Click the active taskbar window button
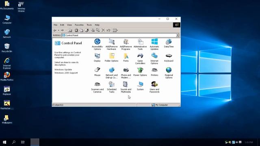 pyautogui.click(x=35, y=142)
